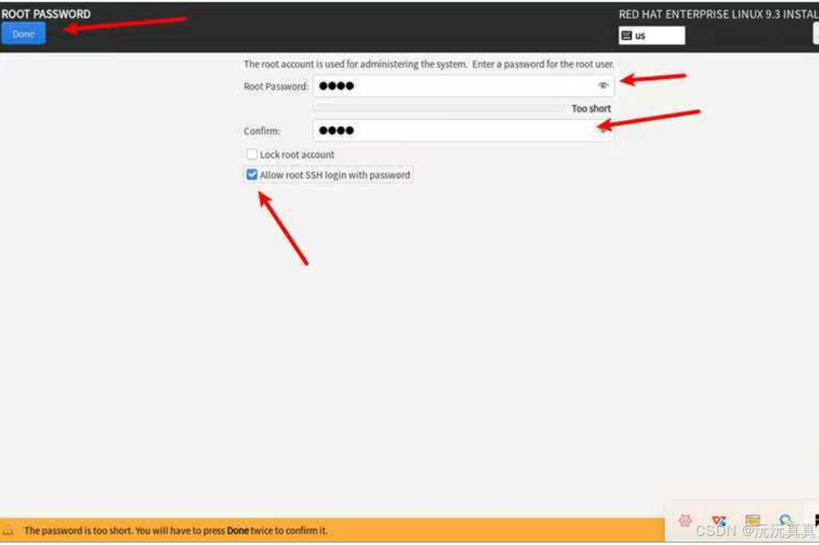Click the root account description text
Viewport: 819px width, 545px height.
429,64
